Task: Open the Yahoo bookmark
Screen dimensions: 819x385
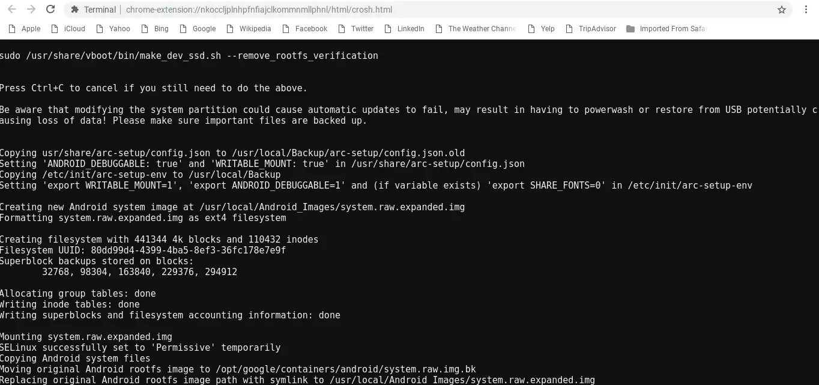Action: click(112, 28)
